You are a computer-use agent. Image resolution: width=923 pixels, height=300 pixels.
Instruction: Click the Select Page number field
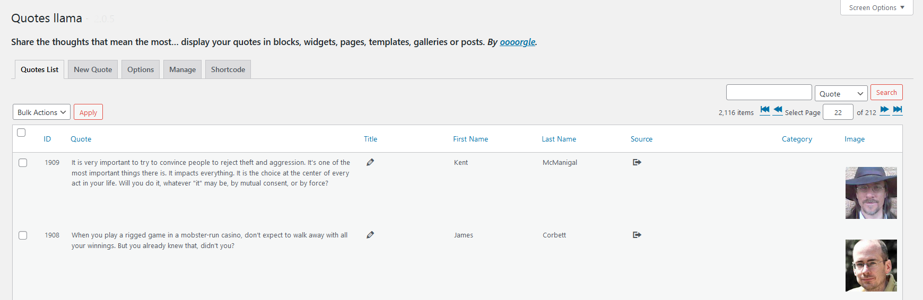838,112
